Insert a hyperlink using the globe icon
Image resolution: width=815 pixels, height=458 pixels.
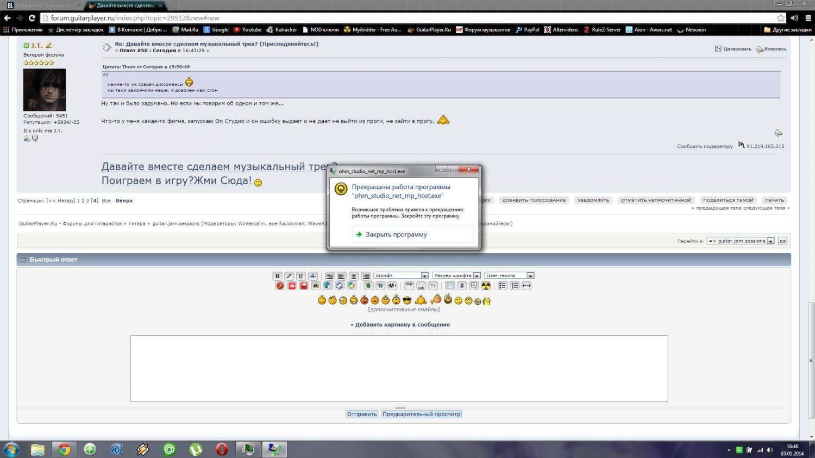click(328, 286)
